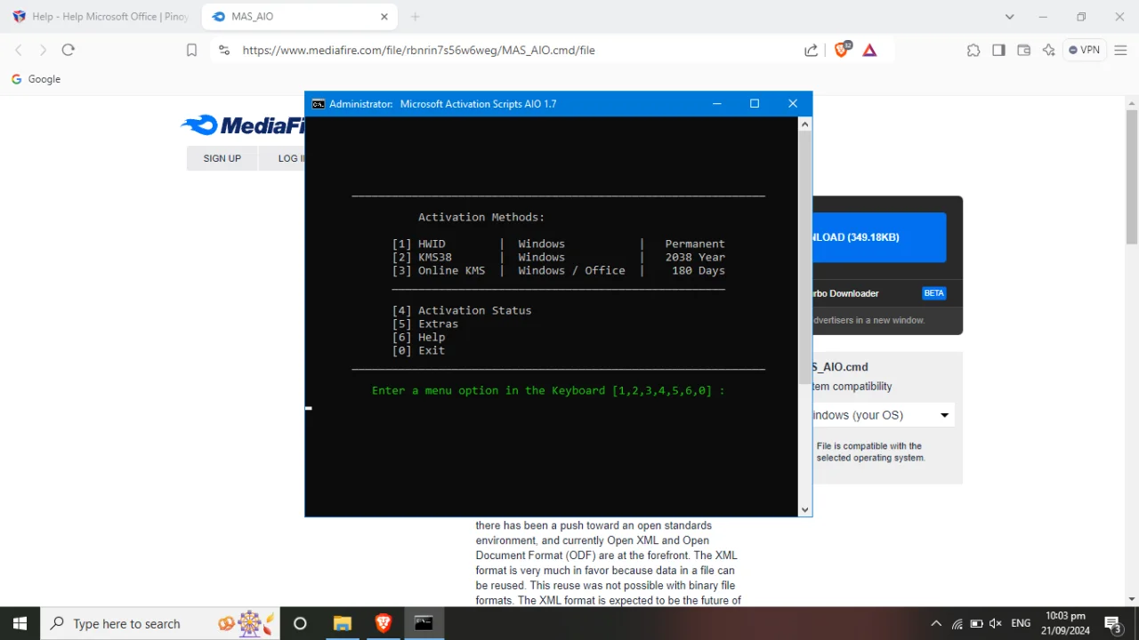1139x640 pixels.
Task: Open the Brave Rewards triangle icon
Action: [869, 51]
